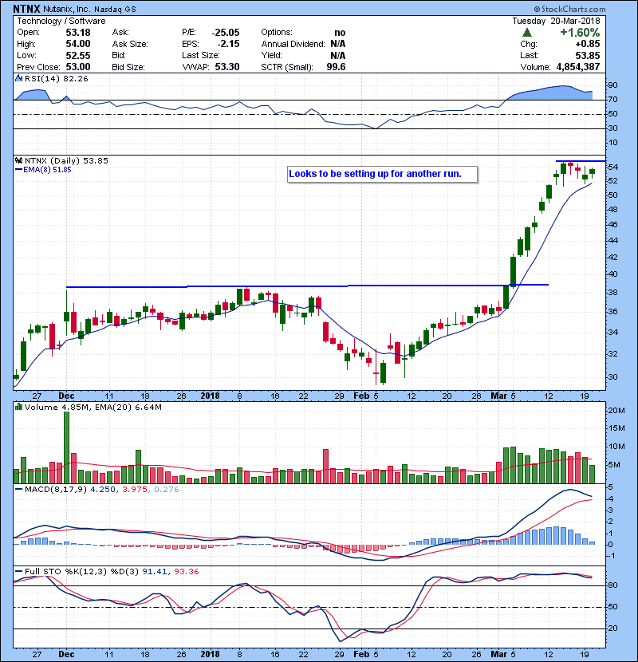The height and width of the screenshot is (662, 638).
Task: Click the Last price value in the header
Action: click(x=587, y=55)
